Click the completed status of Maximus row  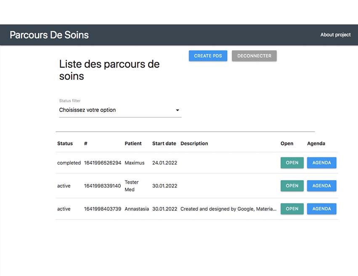click(x=69, y=163)
